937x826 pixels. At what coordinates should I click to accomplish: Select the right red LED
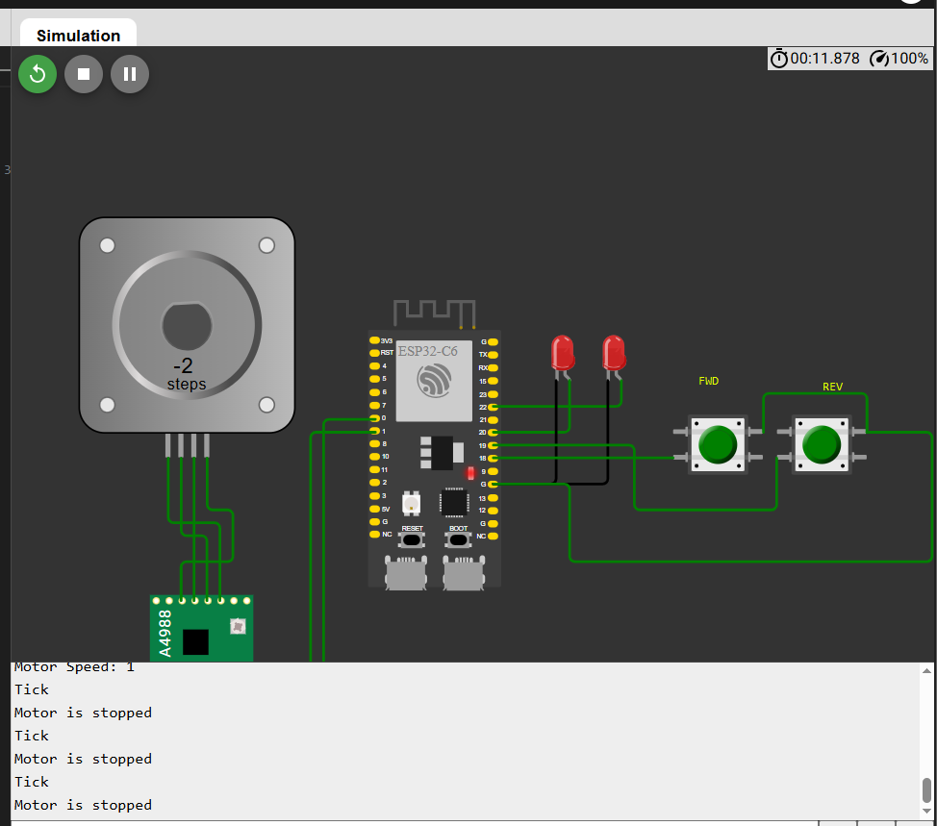614,353
